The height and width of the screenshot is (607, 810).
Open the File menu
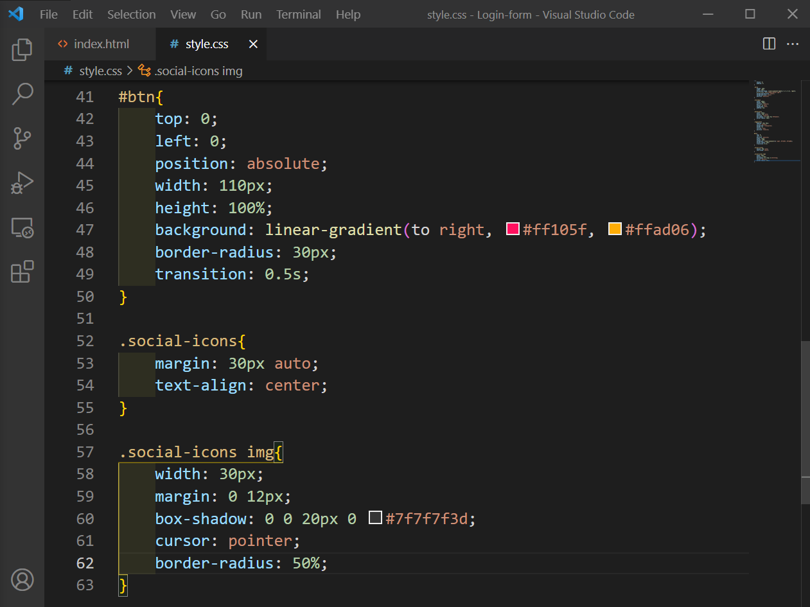tap(48, 14)
